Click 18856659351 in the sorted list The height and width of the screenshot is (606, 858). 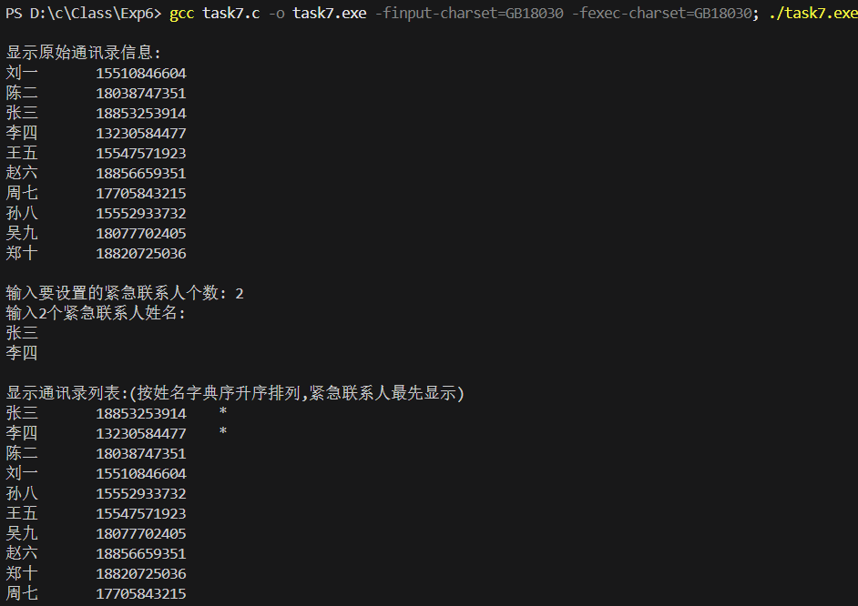tap(141, 553)
